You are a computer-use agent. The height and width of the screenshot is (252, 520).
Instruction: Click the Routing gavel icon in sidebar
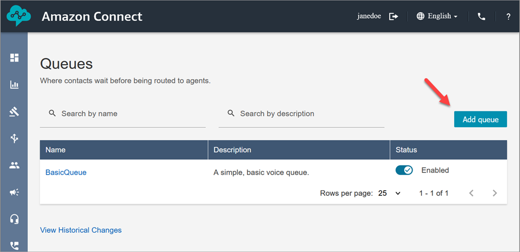pos(14,112)
